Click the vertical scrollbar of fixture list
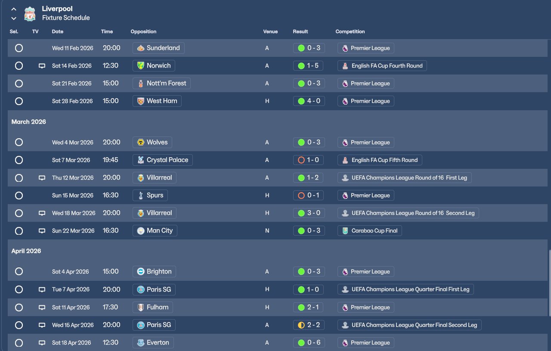Viewport: 551px width, 351px height. tap(549, 283)
